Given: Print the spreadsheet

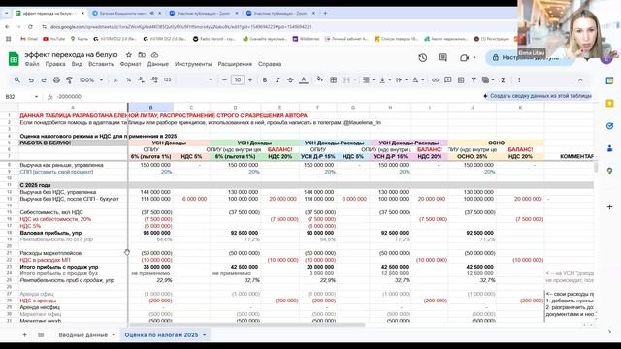Looking at the screenshot, I should [x=56, y=79].
